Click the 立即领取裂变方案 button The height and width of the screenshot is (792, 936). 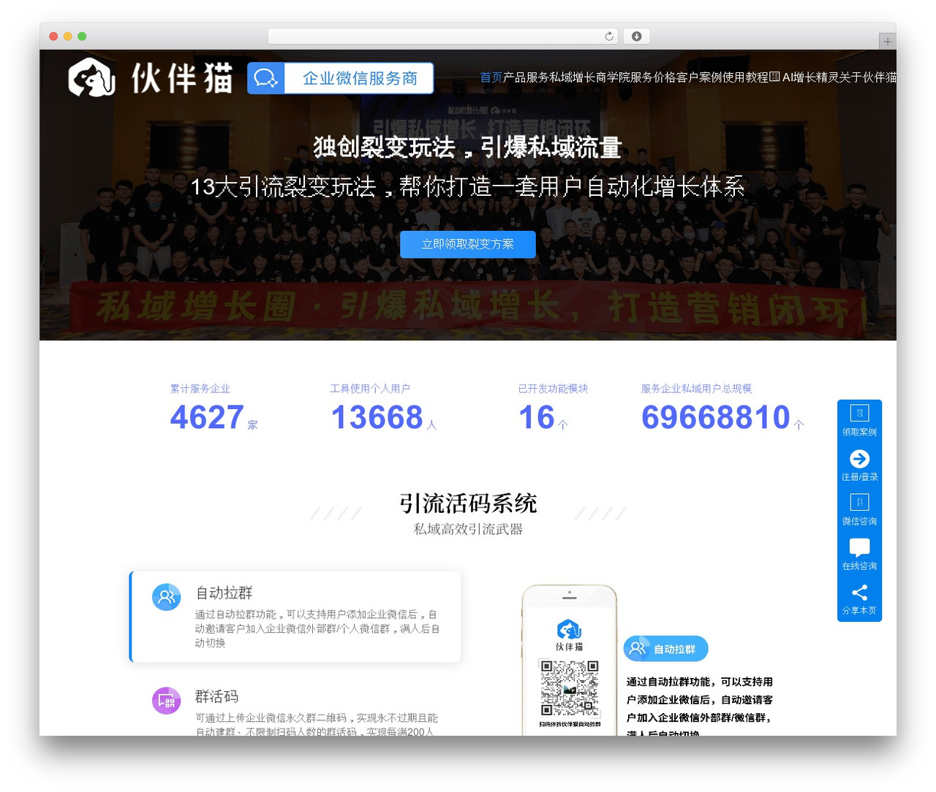[468, 244]
